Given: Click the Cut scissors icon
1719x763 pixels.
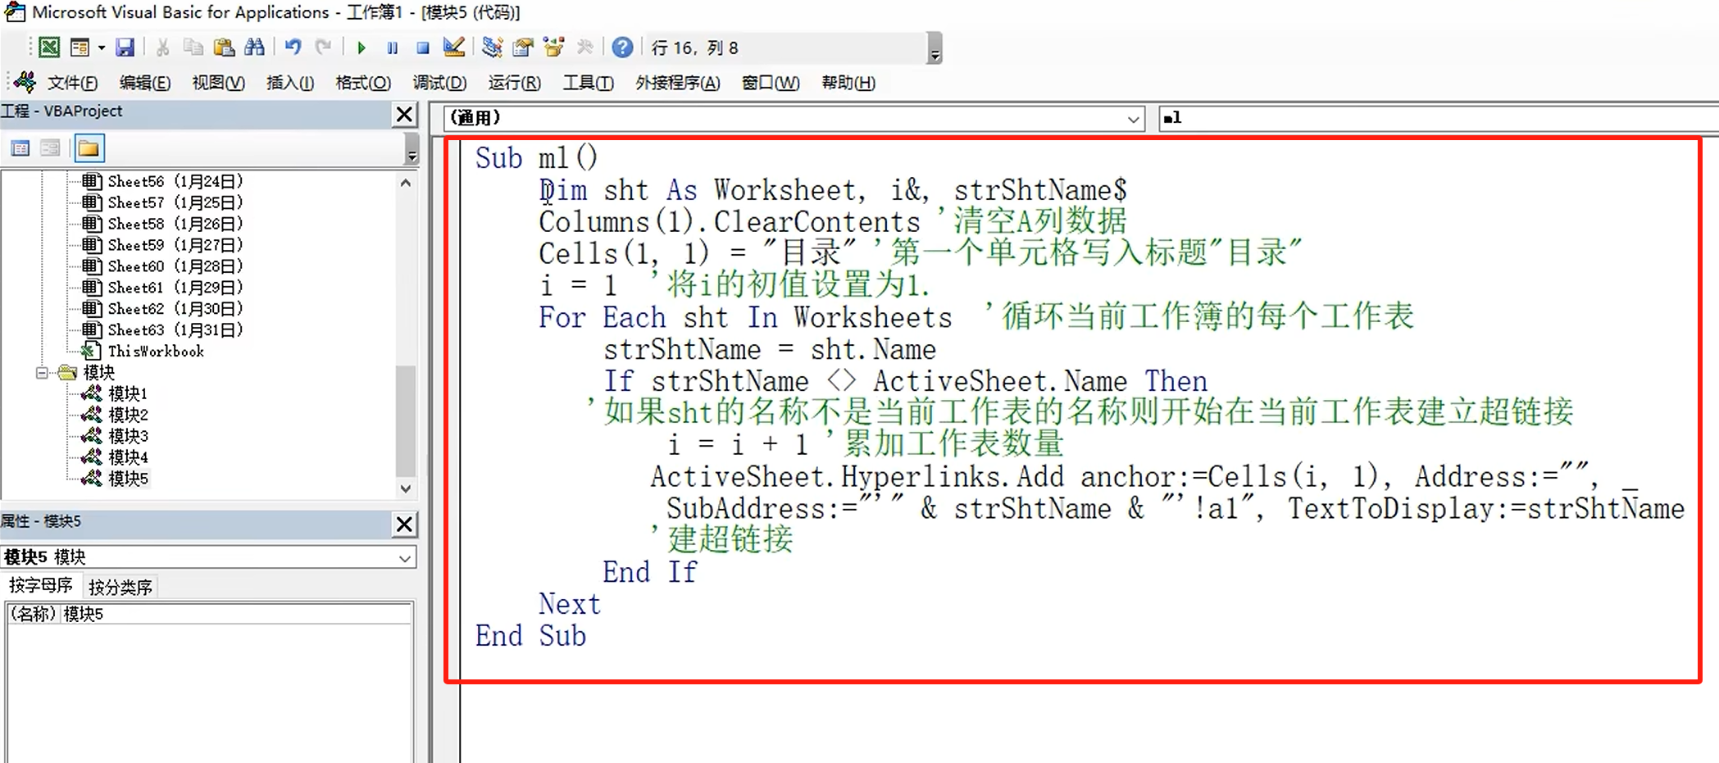Looking at the screenshot, I should (162, 48).
